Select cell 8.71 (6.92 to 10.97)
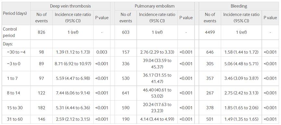The width and height of the screenshot is (281, 125). pos(73,64)
